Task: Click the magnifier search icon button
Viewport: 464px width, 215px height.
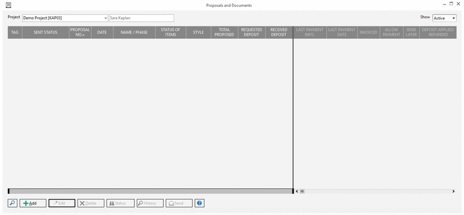Action: coord(13,203)
